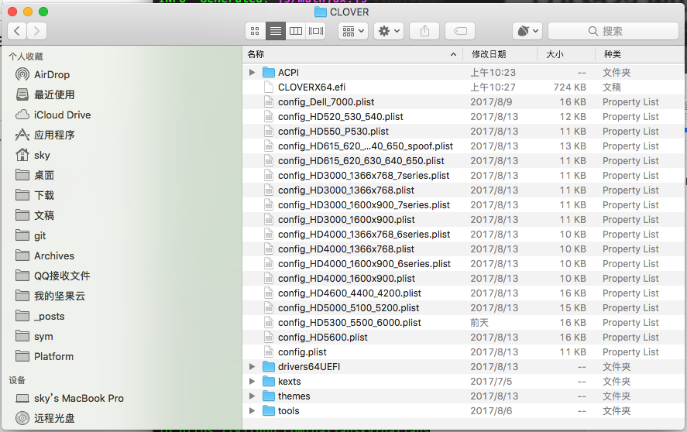The height and width of the screenshot is (432, 687).
Task: Expand the kexts folder
Action: (252, 382)
